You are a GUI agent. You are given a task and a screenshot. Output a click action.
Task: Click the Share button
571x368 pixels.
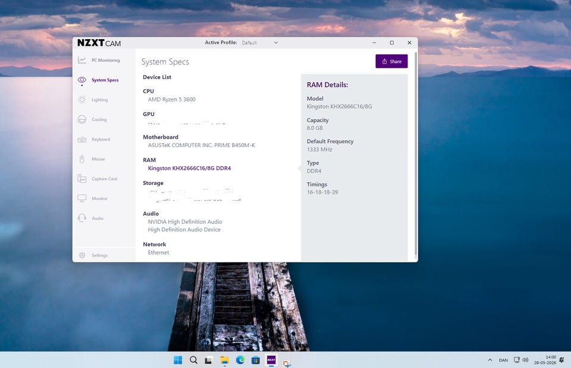[391, 61]
